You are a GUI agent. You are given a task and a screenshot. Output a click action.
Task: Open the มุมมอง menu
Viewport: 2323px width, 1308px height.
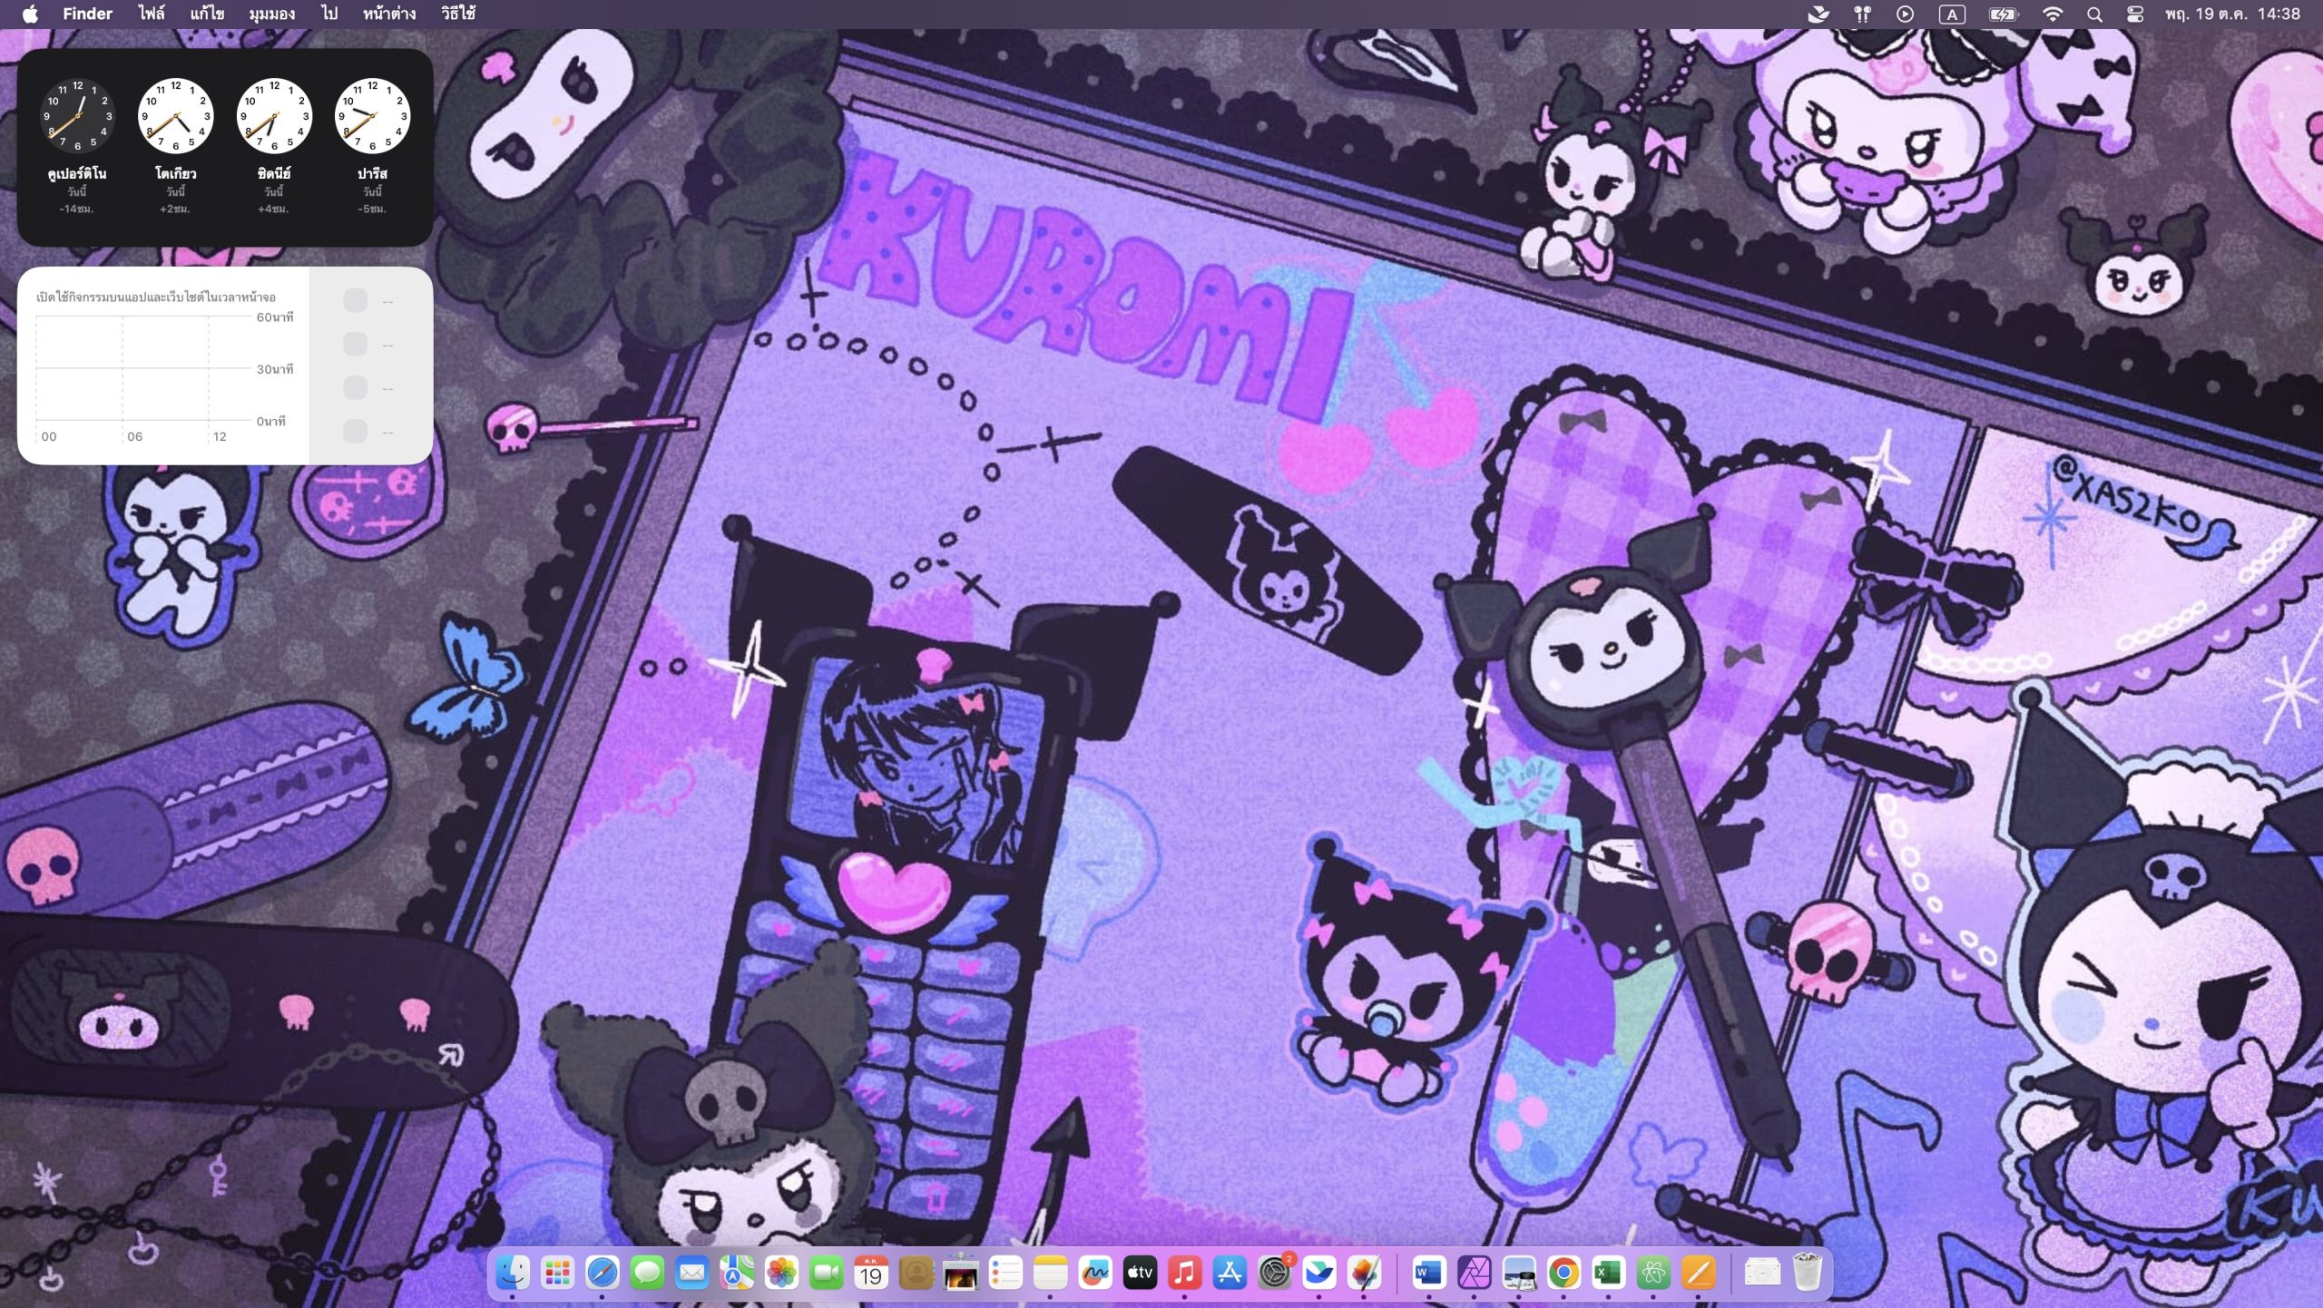[271, 15]
